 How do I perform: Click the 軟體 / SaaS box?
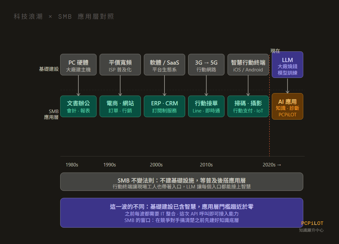pyautogui.click(x=164, y=65)
